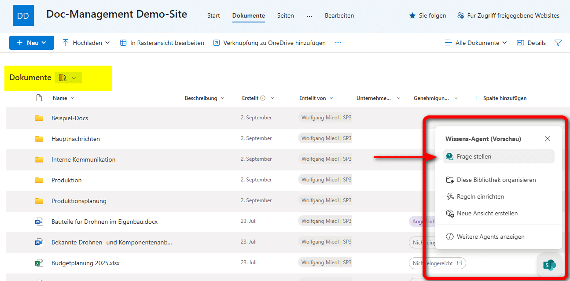Image resolution: width=570 pixels, height=281 pixels.
Task: Select all files via header checkbox icon
Action: pos(39,98)
